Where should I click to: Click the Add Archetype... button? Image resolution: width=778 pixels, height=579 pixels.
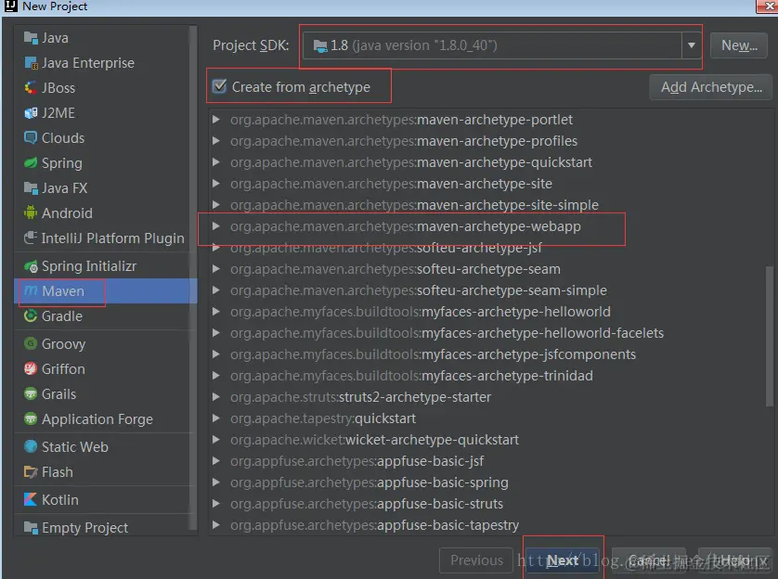(x=711, y=87)
